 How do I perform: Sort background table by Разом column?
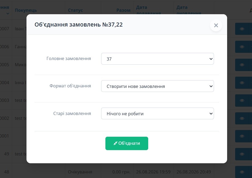(x=123, y=10)
